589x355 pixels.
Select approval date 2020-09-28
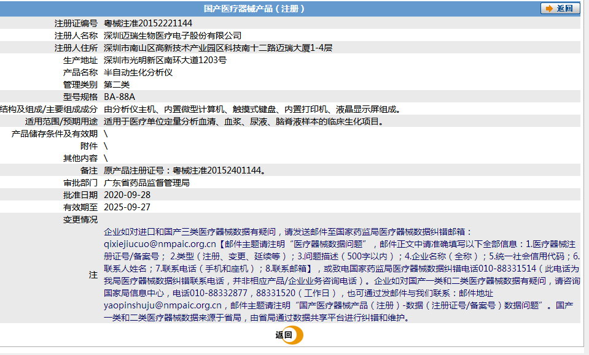[x=127, y=195]
